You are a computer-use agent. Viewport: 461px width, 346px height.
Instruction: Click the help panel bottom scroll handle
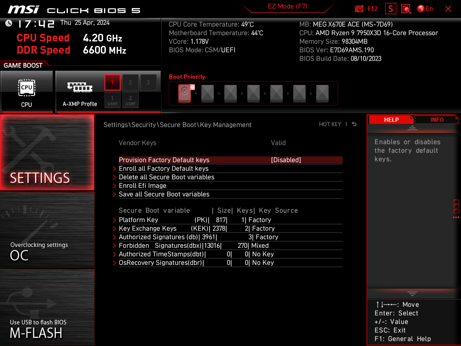tap(412, 294)
